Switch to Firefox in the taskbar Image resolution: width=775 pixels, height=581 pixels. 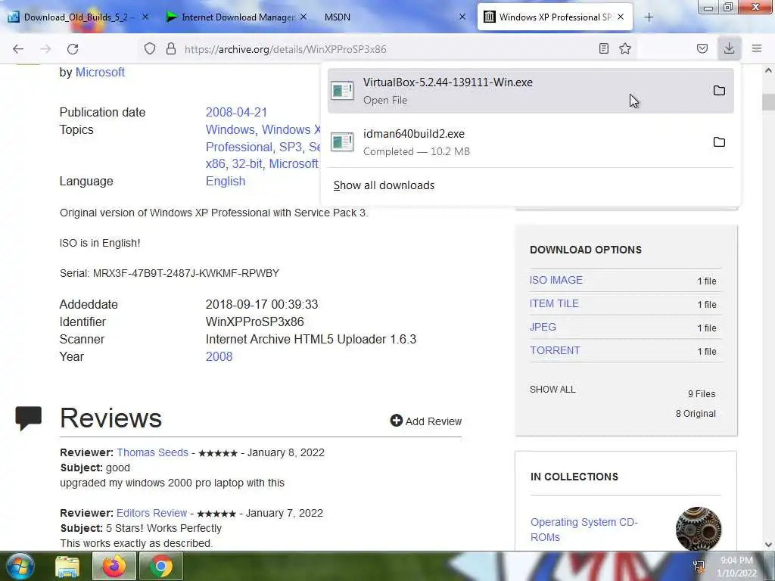coord(114,567)
